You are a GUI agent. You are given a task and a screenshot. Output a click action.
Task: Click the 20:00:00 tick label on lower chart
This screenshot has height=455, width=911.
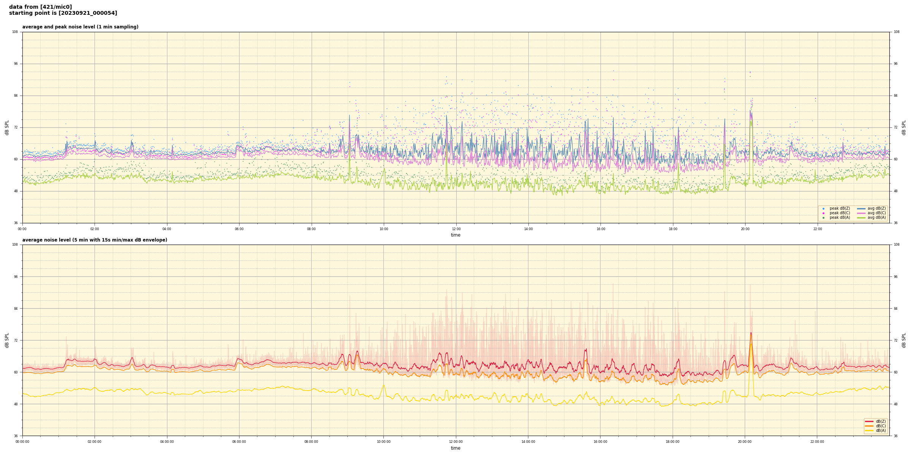pos(745,442)
